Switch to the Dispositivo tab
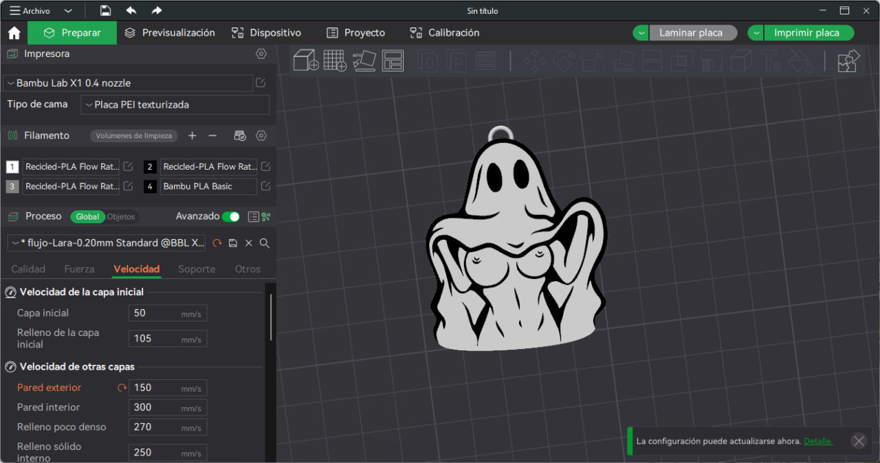 coord(267,33)
